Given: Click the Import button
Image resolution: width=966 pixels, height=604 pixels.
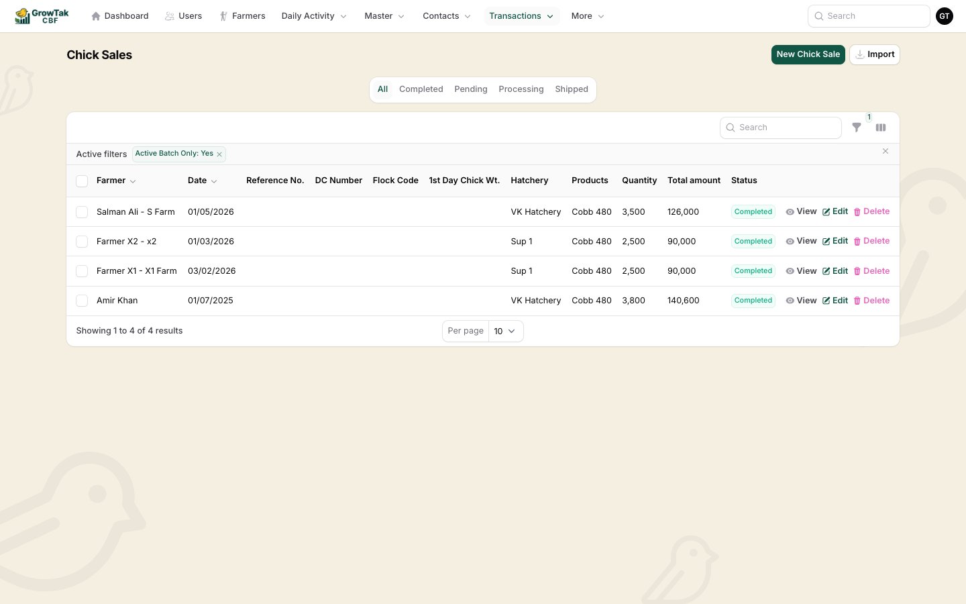Looking at the screenshot, I should [875, 54].
